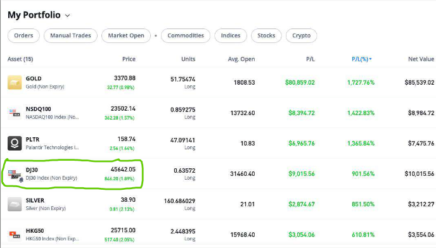Select the Stocks filter
Screen dimensions: 436x248
(266, 35)
